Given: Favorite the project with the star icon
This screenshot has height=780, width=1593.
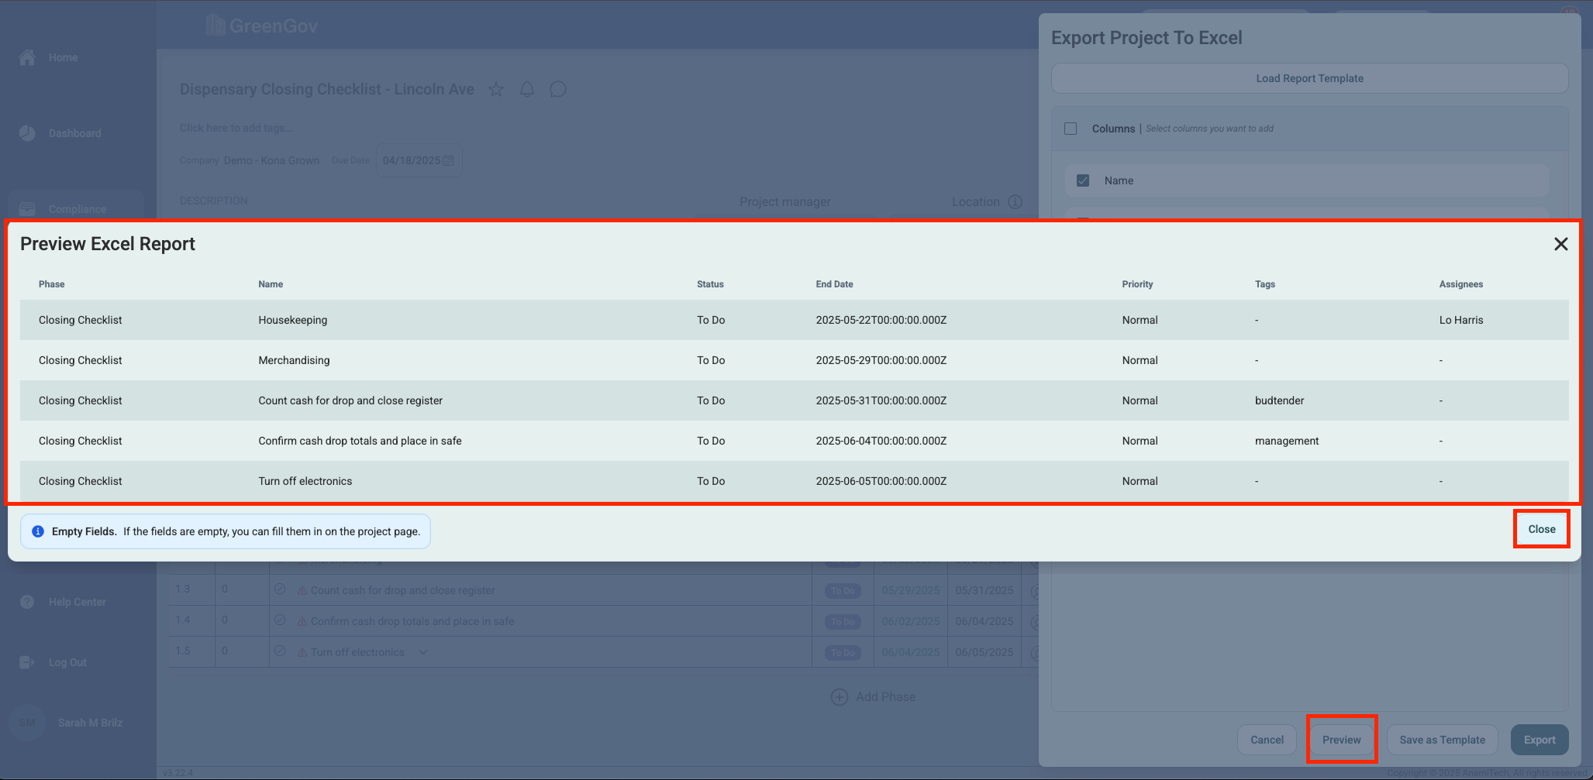Looking at the screenshot, I should click(496, 89).
